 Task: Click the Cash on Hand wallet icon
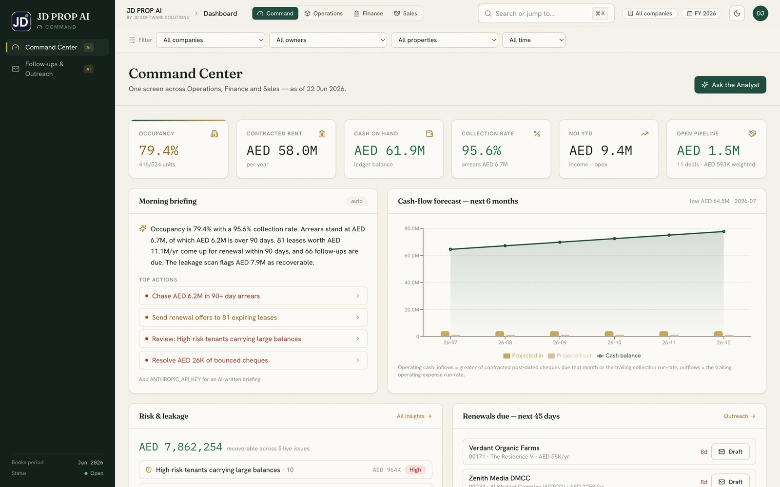(429, 133)
